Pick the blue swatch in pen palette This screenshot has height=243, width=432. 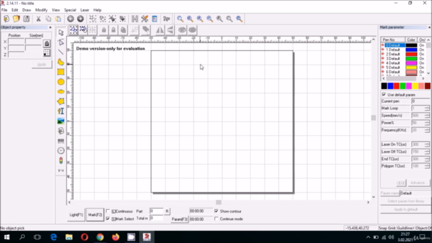pyautogui.click(x=390, y=86)
